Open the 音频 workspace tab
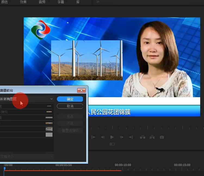Screen dimensions: 204x176 click(42, 2)
